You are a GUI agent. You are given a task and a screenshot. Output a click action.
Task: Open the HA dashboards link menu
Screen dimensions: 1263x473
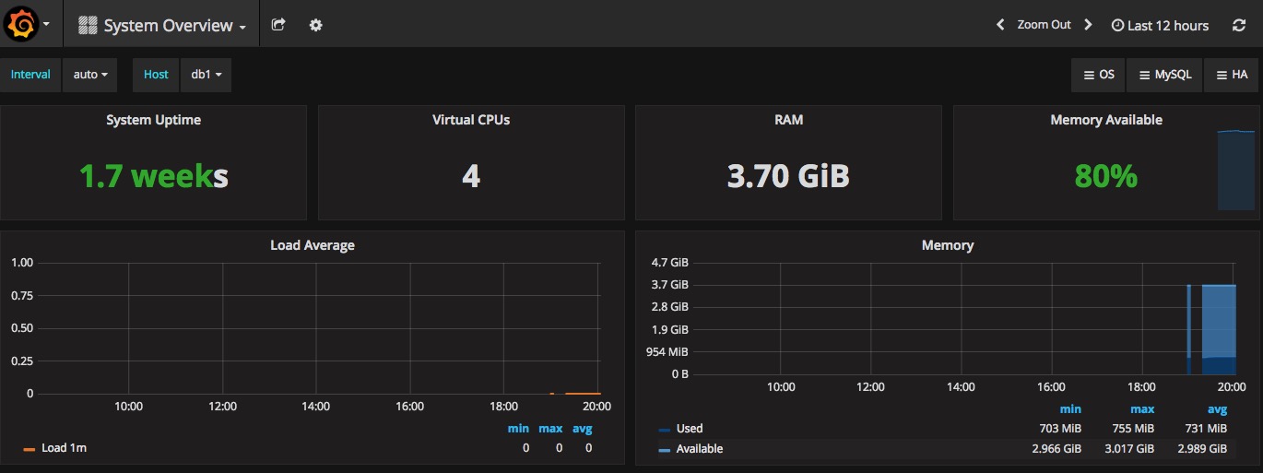(1233, 75)
